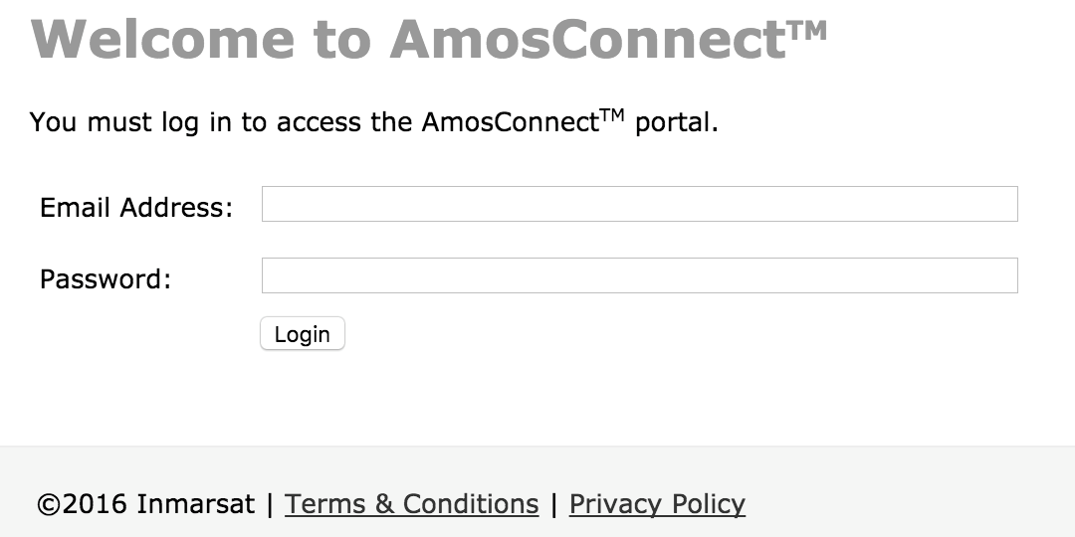Click the TM superscript before "portal"
The image size is (1075, 537).
pos(611,114)
